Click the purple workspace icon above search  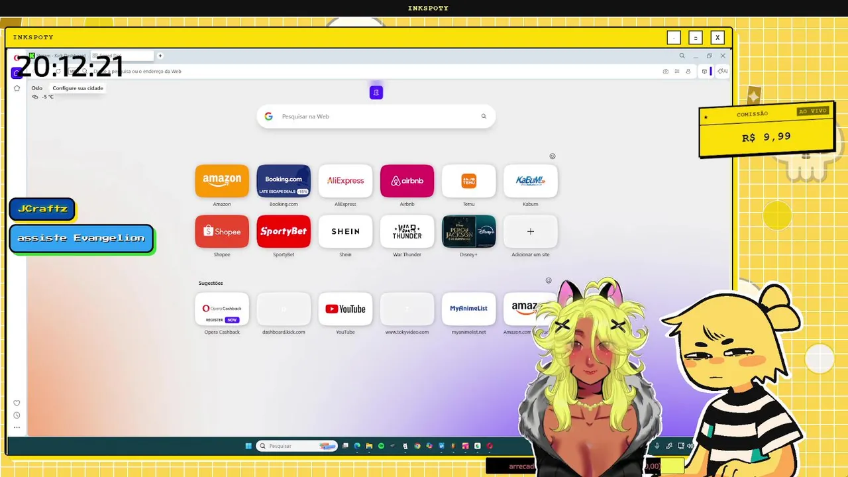coord(376,93)
